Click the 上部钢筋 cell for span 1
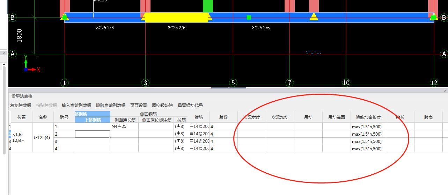Image resolution: width=448 pixels, height=195 pixels. click(x=93, y=127)
